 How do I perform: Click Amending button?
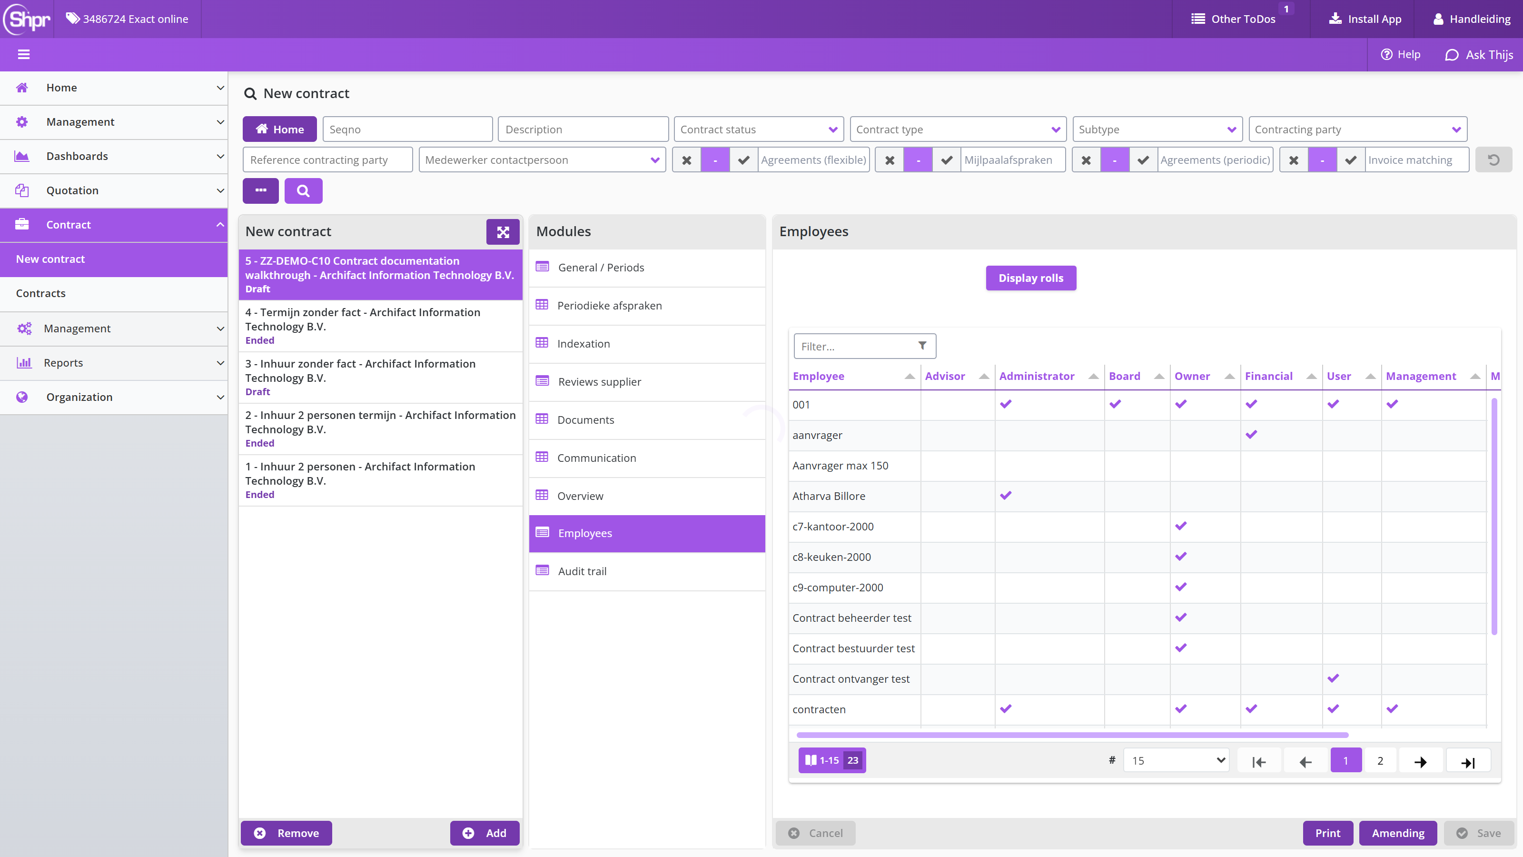coord(1398,833)
